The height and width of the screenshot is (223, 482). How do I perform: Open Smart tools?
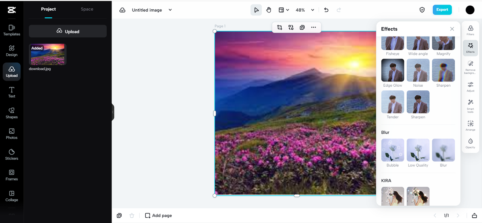click(470, 106)
